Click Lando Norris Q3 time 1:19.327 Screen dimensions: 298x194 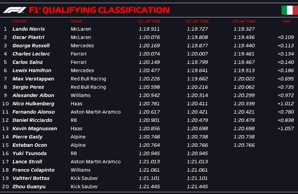tap(244, 29)
